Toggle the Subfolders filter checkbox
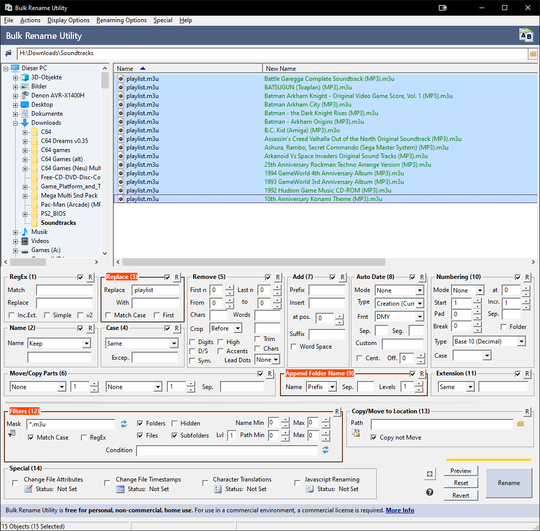540x531 pixels. [x=174, y=436]
